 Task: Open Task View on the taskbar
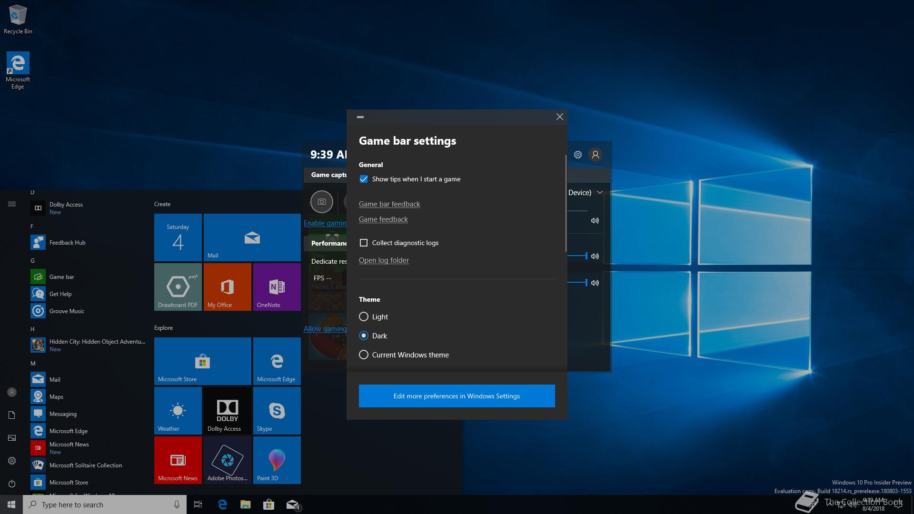198,504
